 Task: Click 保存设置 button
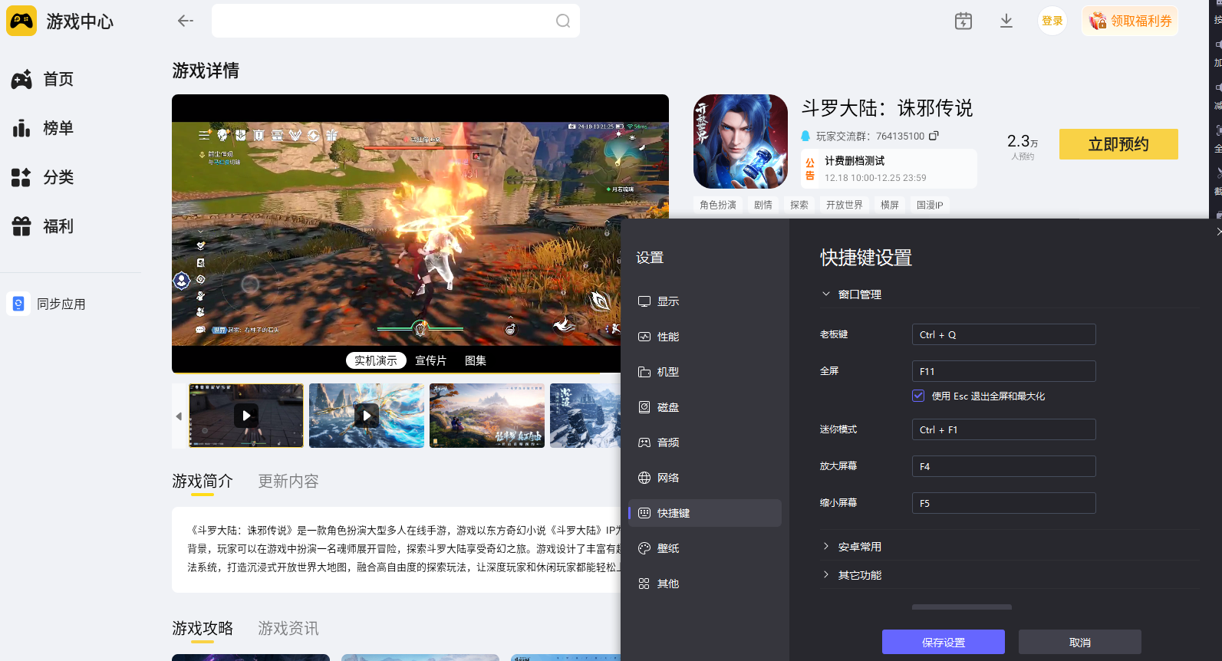pyautogui.click(x=943, y=642)
